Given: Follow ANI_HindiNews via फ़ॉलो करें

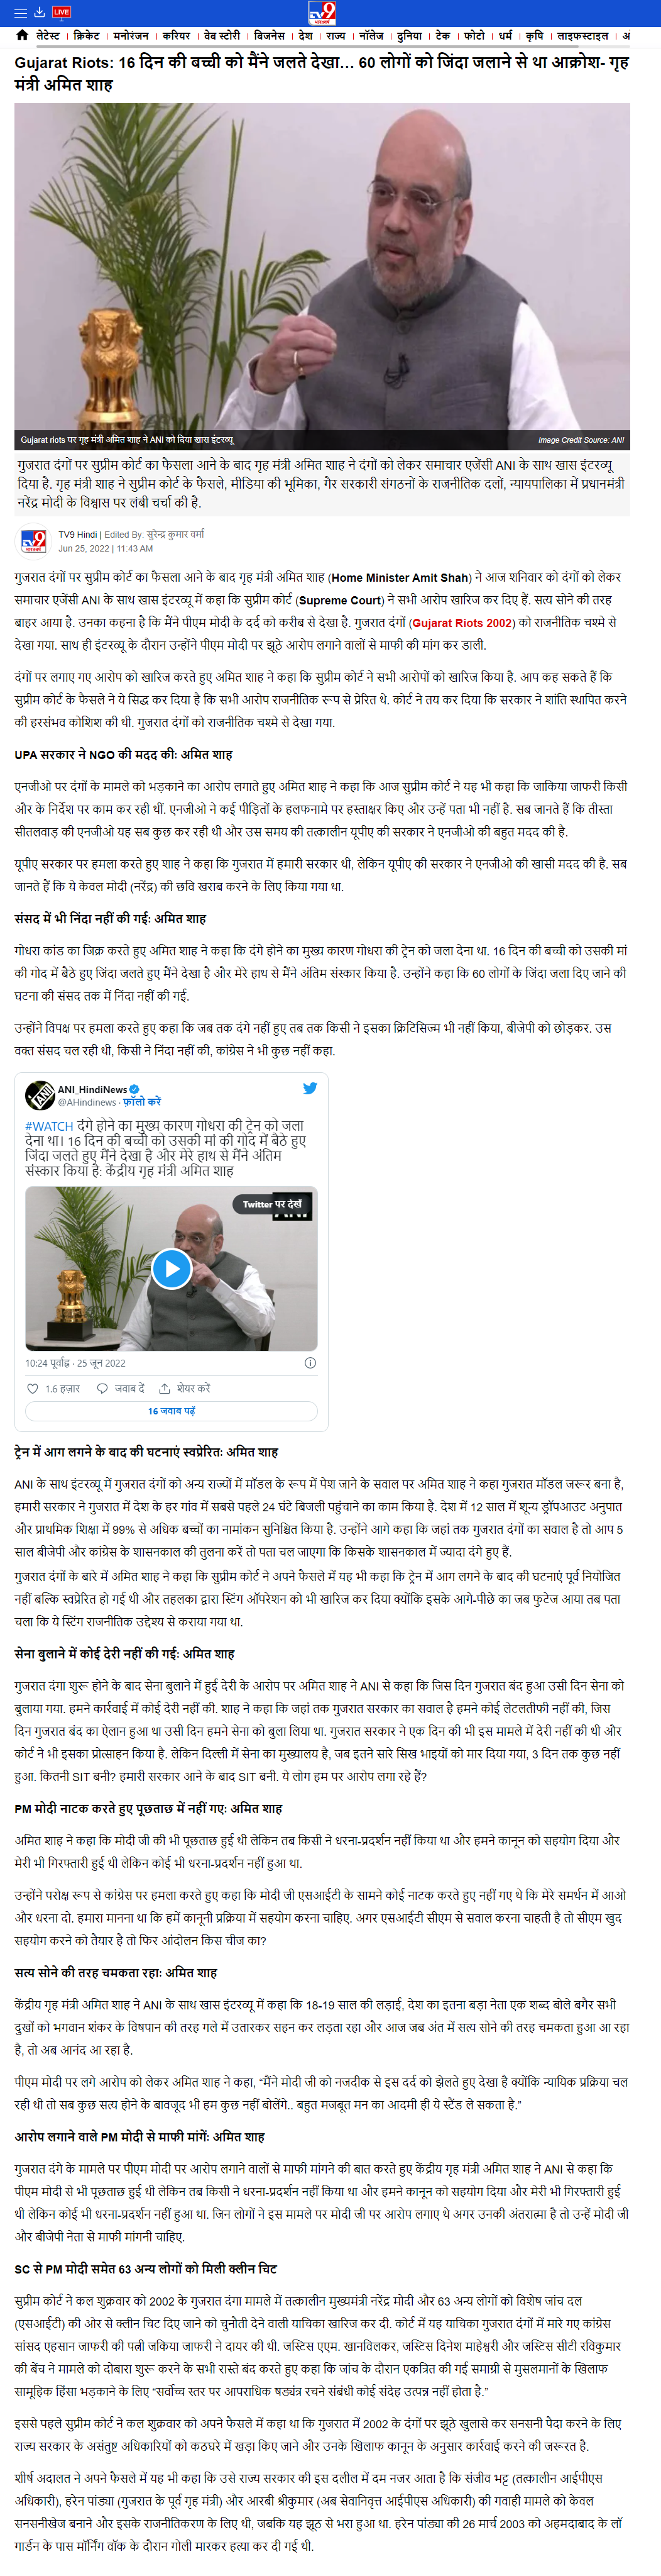Looking at the screenshot, I should (142, 1102).
